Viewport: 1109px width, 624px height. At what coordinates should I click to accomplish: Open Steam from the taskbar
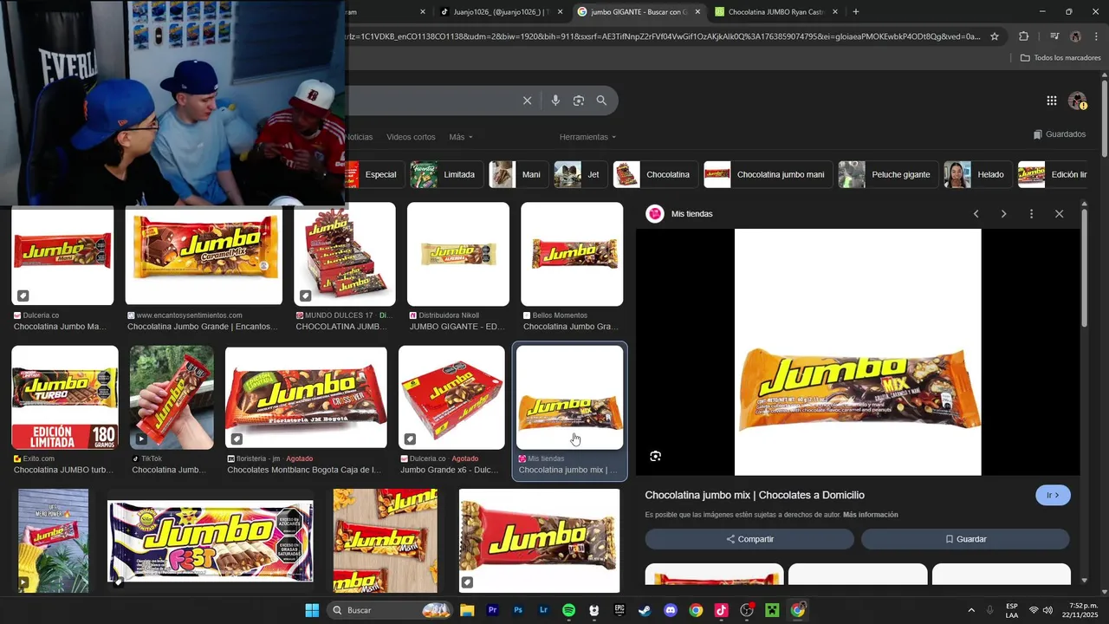(645, 610)
